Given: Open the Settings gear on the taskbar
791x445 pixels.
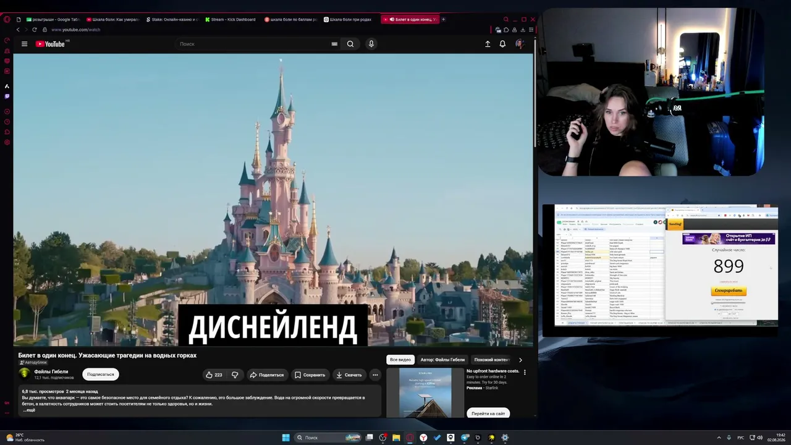Looking at the screenshot, I should point(505,438).
